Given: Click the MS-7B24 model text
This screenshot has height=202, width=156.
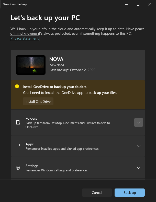Looking at the screenshot, I should (57, 65).
